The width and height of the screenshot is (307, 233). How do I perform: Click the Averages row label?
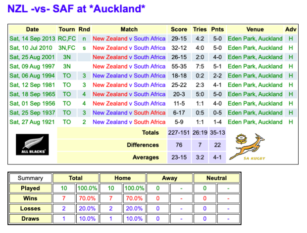click(146, 157)
